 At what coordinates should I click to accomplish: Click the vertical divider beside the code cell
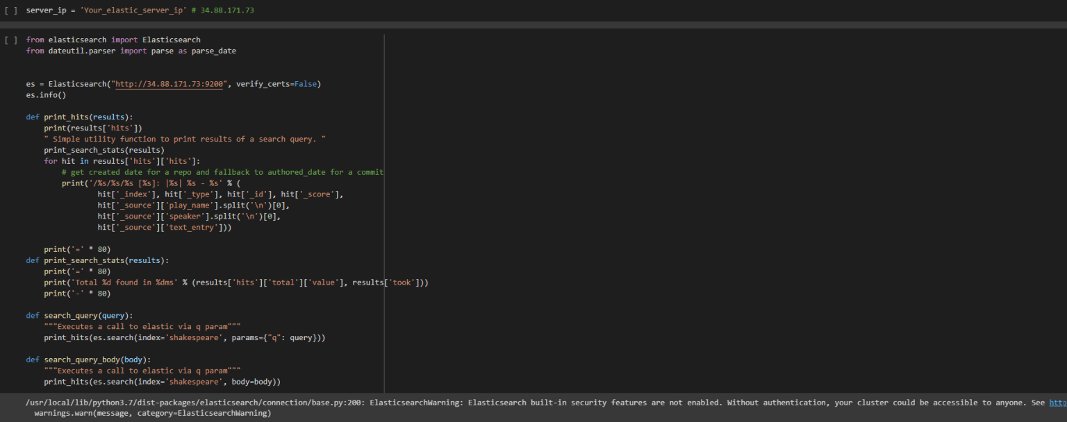[384, 208]
